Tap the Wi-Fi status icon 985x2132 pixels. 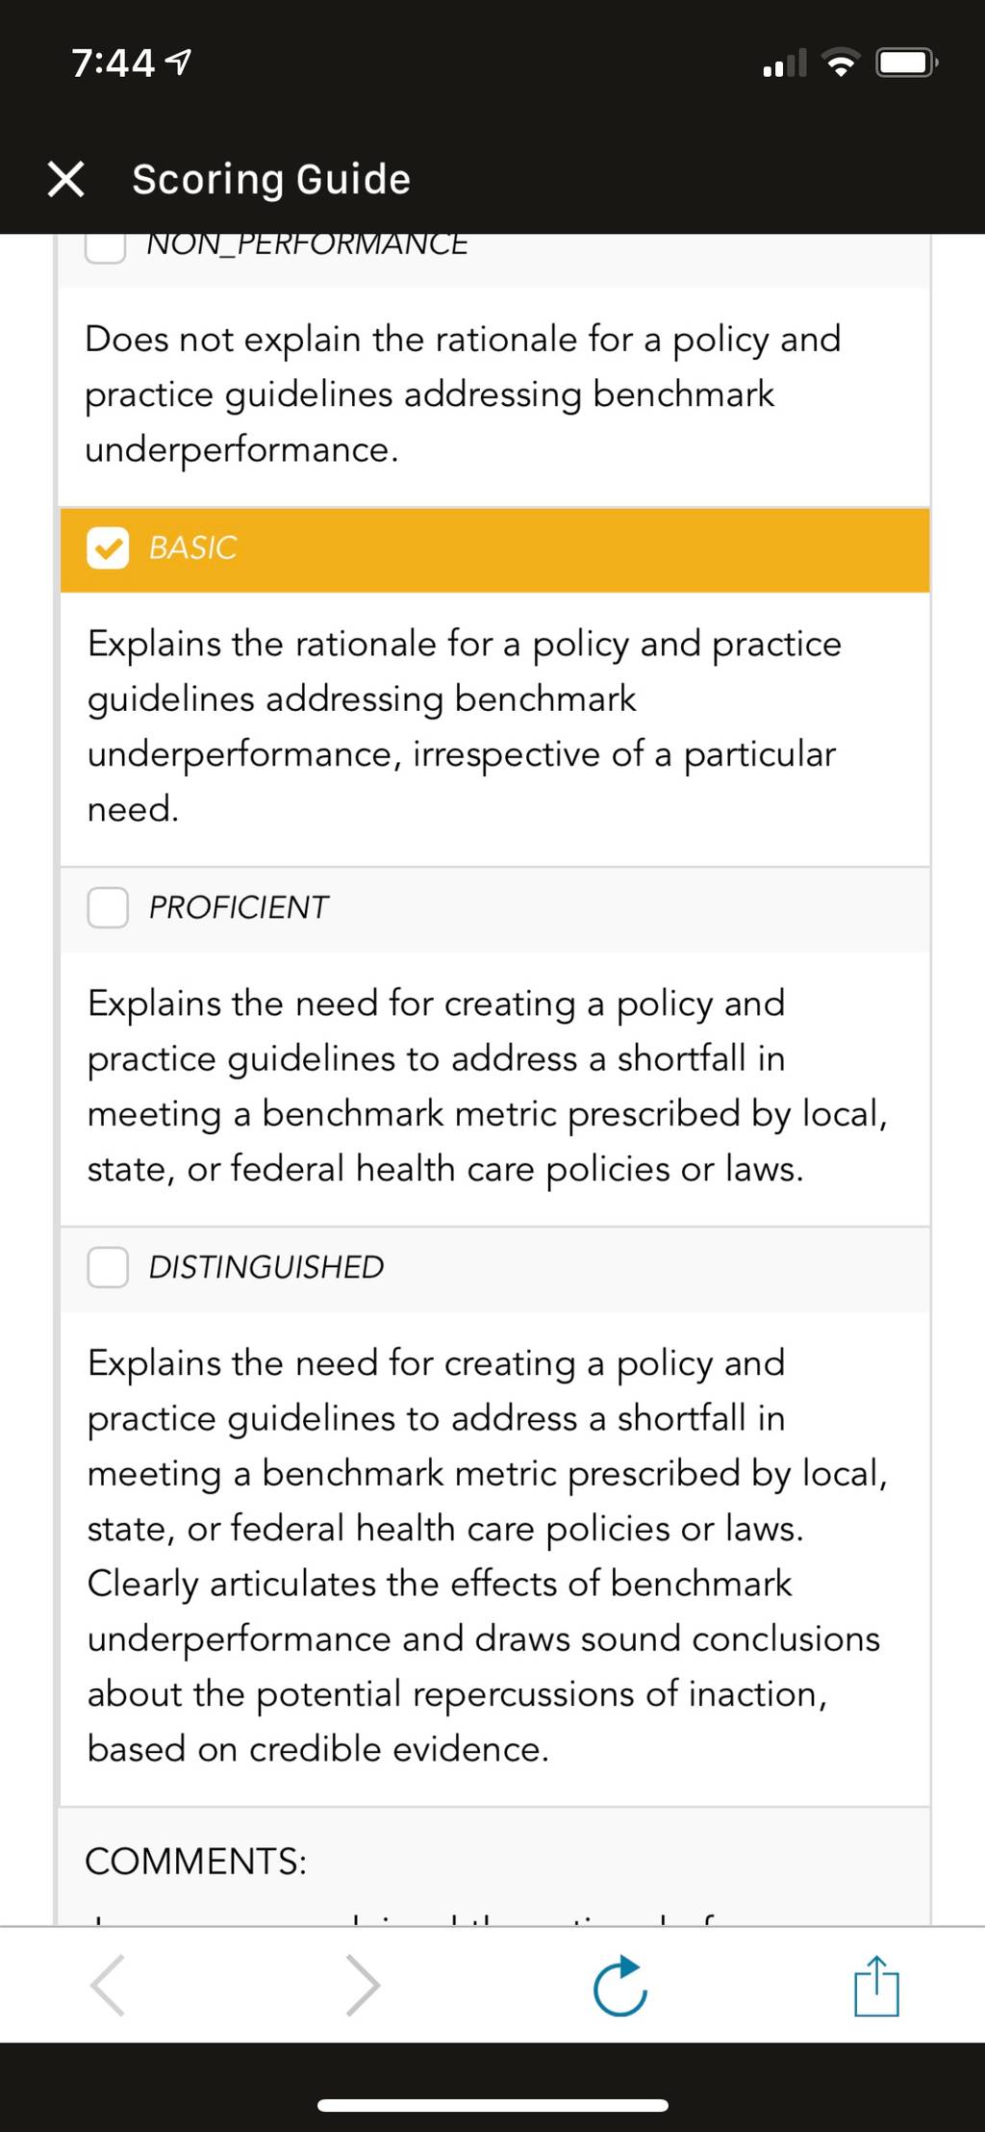coord(842,63)
